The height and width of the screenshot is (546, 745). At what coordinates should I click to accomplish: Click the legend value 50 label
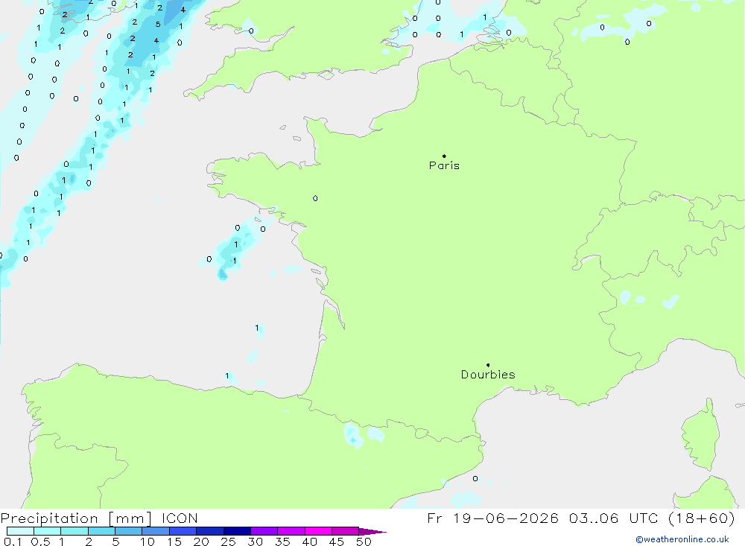click(x=364, y=542)
